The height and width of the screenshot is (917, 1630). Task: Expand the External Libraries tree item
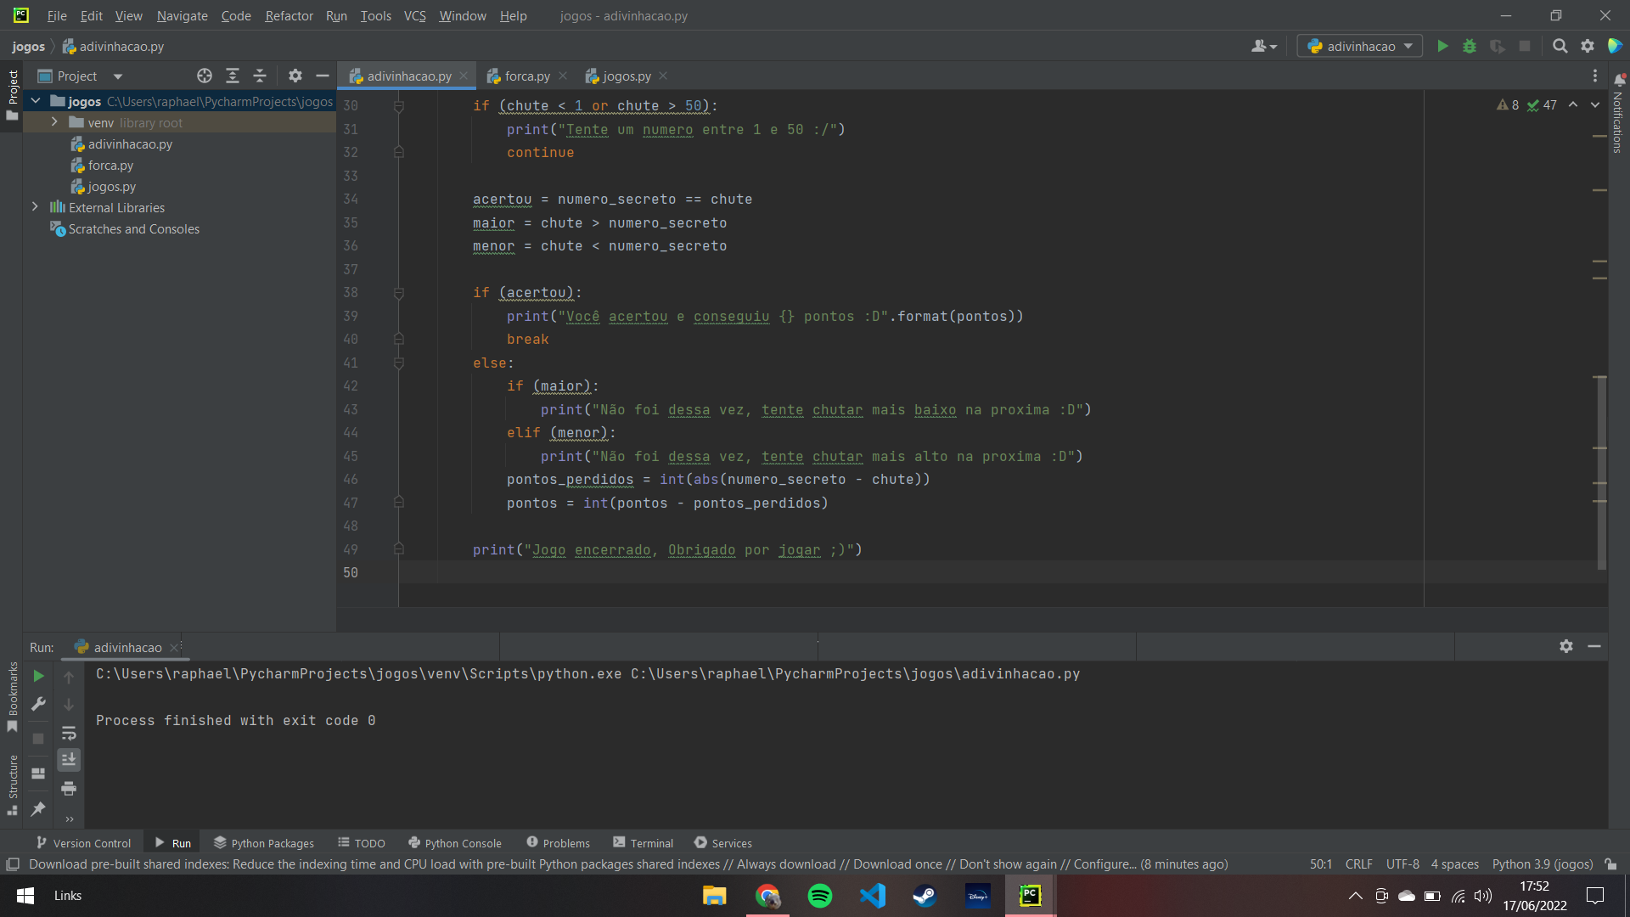(32, 207)
